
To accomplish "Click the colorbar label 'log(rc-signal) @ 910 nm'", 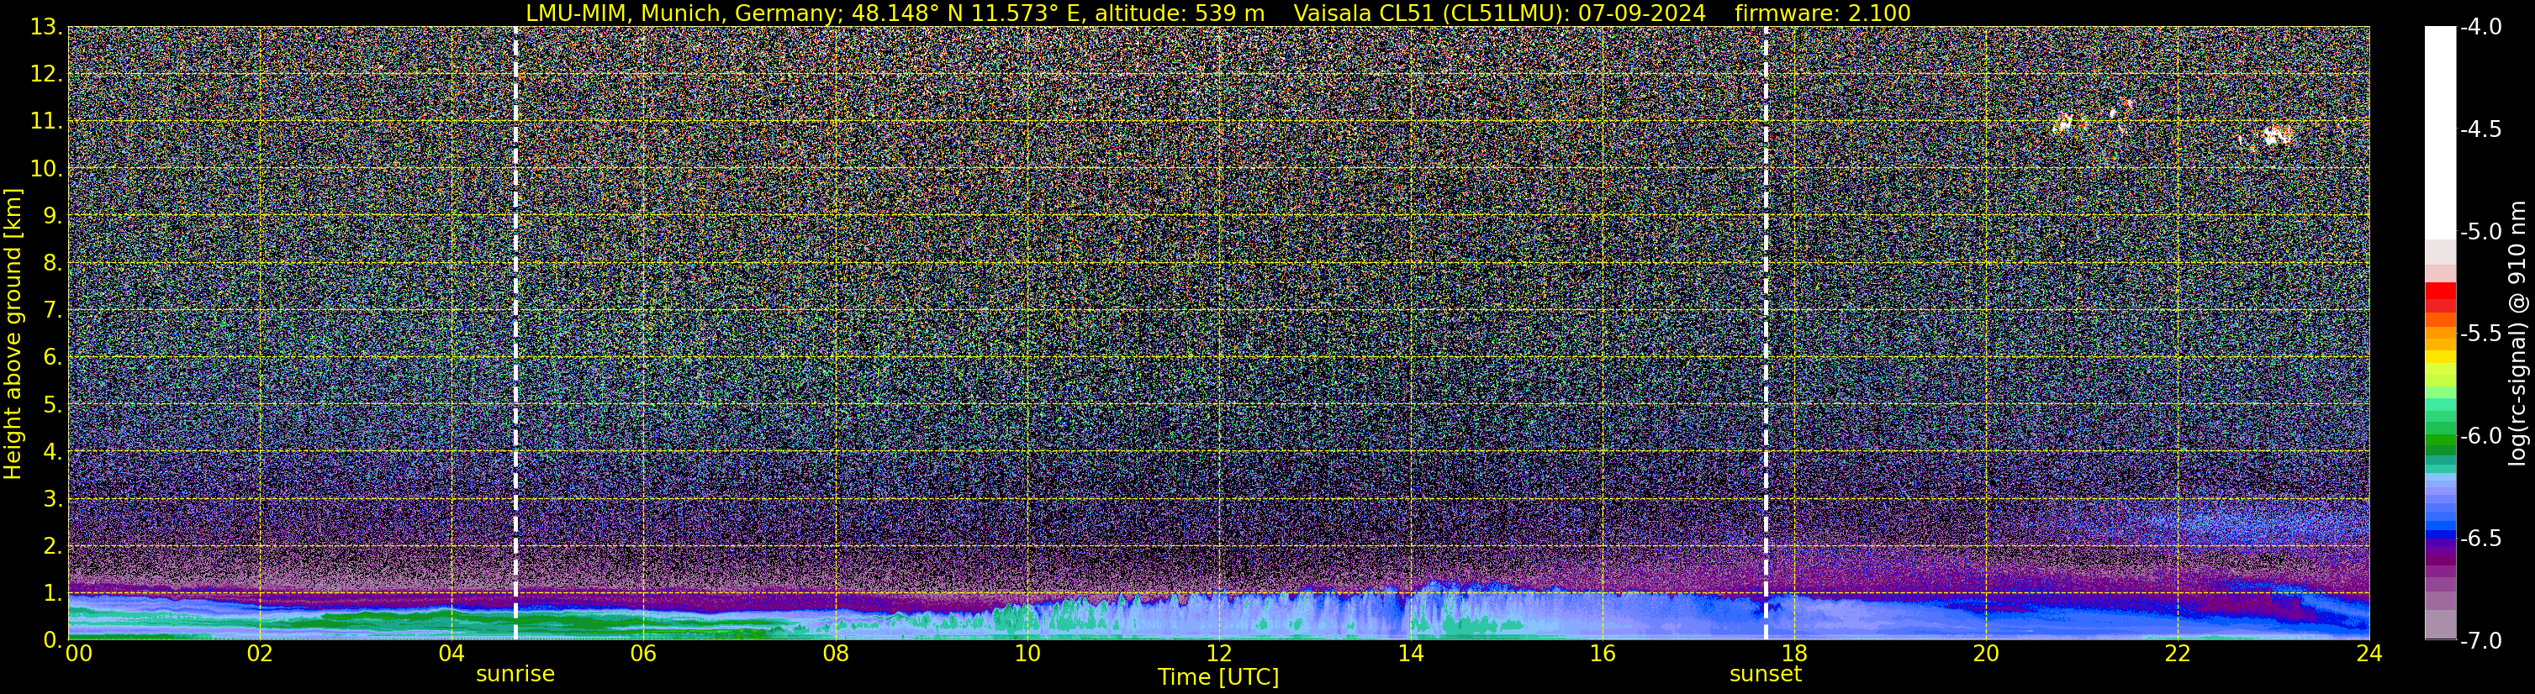I will point(2517,334).
